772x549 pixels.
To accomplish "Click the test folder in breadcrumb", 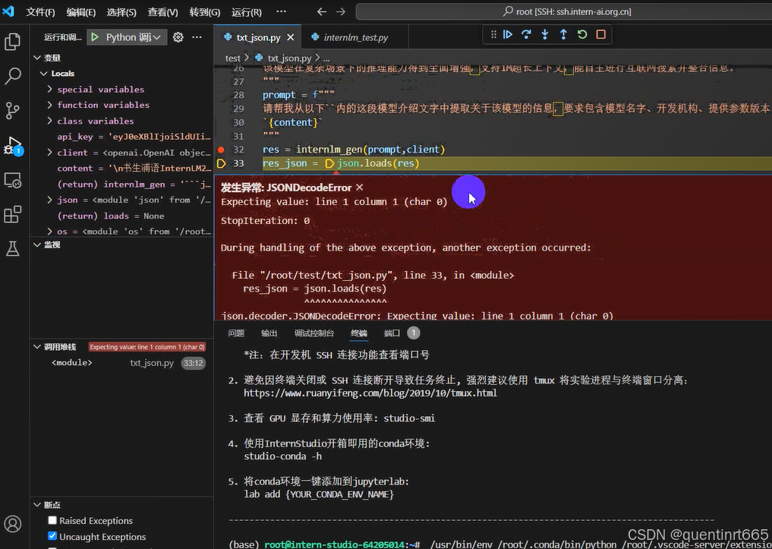I will 232,58.
